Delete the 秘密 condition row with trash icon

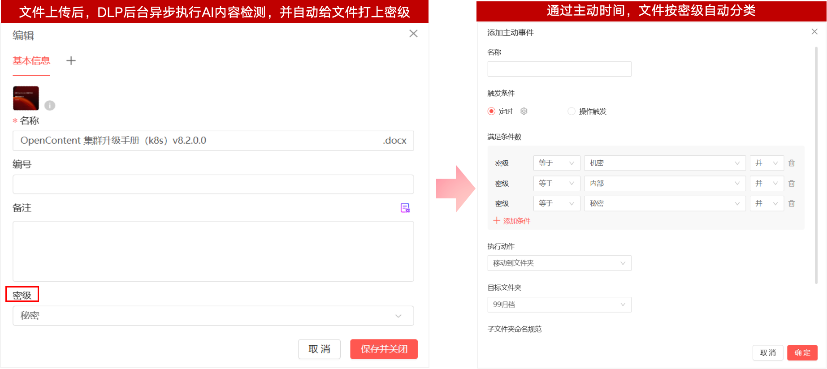(x=792, y=203)
